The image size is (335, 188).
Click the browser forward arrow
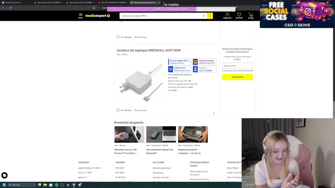click(x=7, y=8)
